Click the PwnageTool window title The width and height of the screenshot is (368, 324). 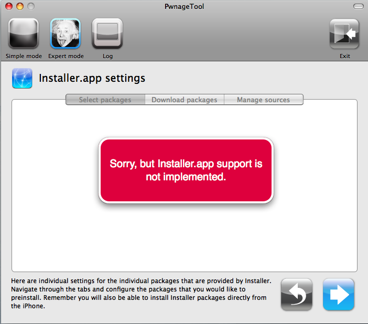pos(184,6)
